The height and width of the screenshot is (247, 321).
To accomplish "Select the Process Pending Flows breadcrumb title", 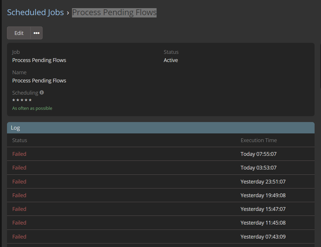I will point(114,13).
